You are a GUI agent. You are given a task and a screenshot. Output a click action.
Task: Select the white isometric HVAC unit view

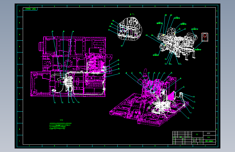[x=177, y=43]
